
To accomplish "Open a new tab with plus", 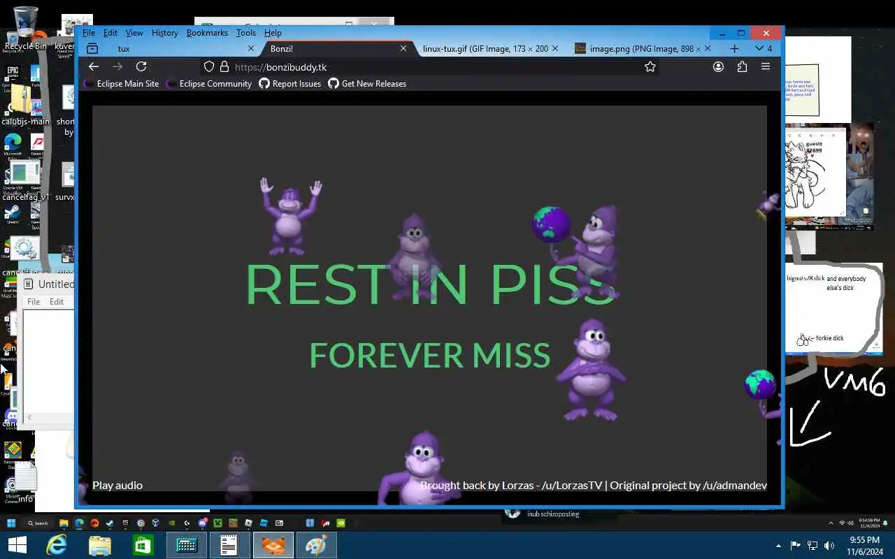I will click(x=733, y=48).
